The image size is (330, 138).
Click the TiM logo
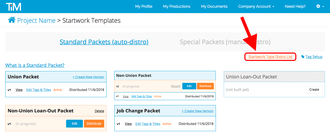pos(14,7)
